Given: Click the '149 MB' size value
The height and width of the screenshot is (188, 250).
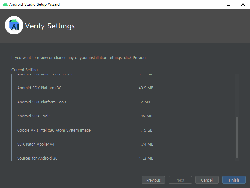Looking at the screenshot, I should [x=145, y=116].
